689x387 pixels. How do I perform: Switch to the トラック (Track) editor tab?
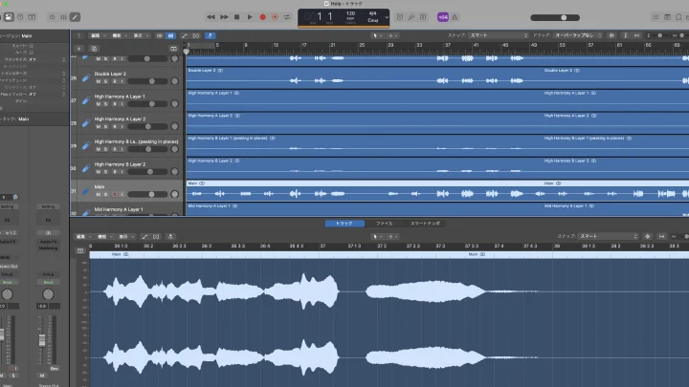tap(344, 224)
